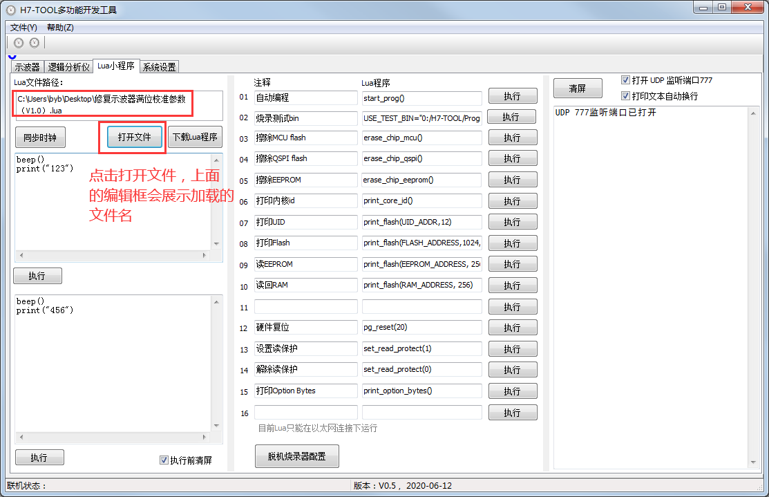Click the 打印Option Bytes comment field
Screen dimensions: 769x497
(306, 391)
